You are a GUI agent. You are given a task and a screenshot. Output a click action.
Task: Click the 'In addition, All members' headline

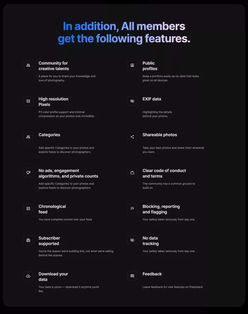tap(124, 26)
